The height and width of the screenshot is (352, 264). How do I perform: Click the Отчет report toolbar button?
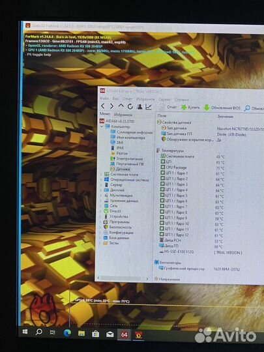[168, 107]
